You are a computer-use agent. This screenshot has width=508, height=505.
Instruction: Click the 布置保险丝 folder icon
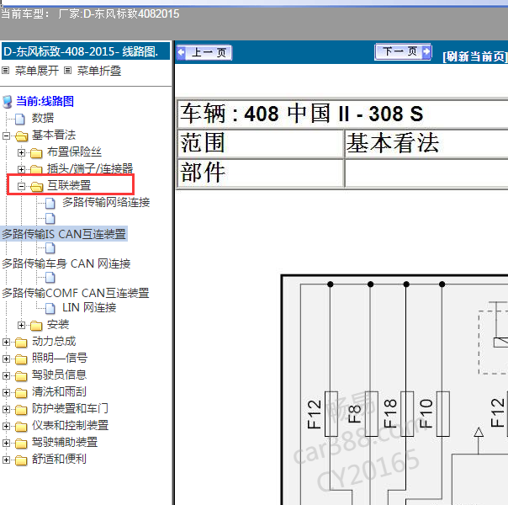tap(36, 152)
